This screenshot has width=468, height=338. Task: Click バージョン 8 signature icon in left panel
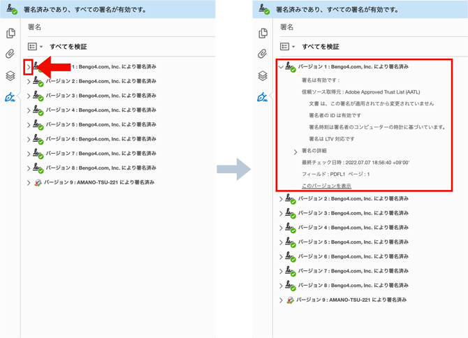click(38, 168)
